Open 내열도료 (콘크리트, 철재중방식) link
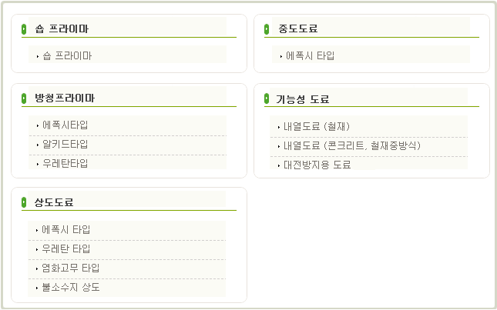 tap(352, 146)
